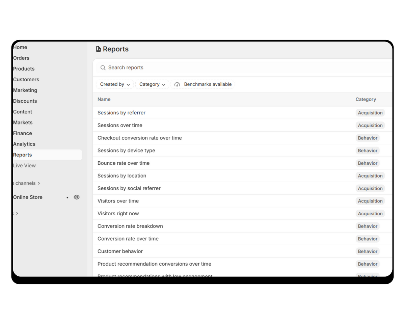Type in the Search reports field
405x324 pixels.
click(236, 68)
